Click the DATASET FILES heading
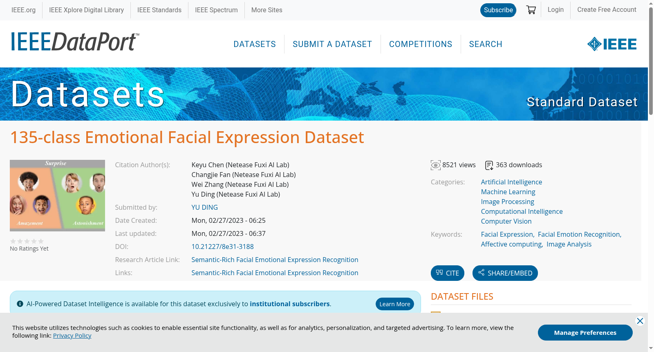The height and width of the screenshot is (352, 654). point(462,296)
